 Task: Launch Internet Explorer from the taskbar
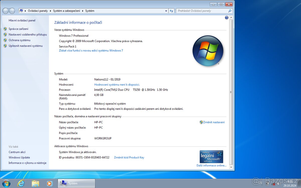click(21, 183)
